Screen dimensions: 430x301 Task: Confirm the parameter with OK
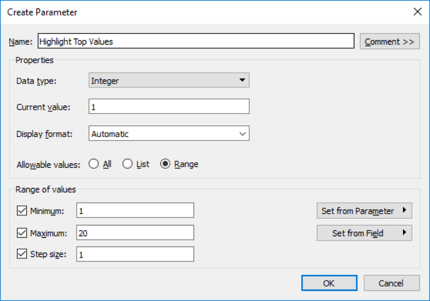pyautogui.click(x=328, y=283)
